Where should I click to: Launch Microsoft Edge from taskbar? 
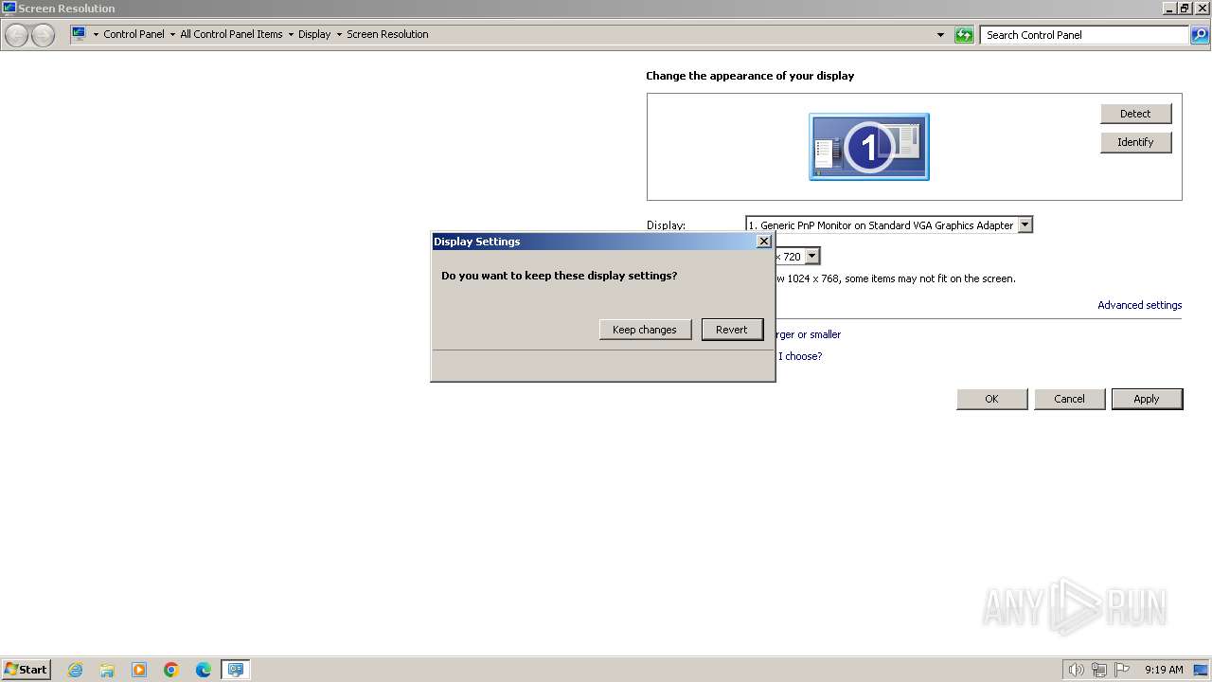pos(204,670)
